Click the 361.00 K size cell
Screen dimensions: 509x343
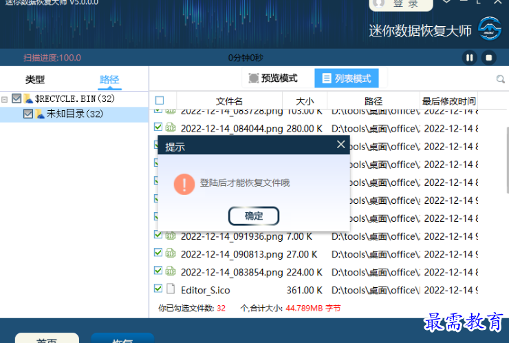coord(305,290)
